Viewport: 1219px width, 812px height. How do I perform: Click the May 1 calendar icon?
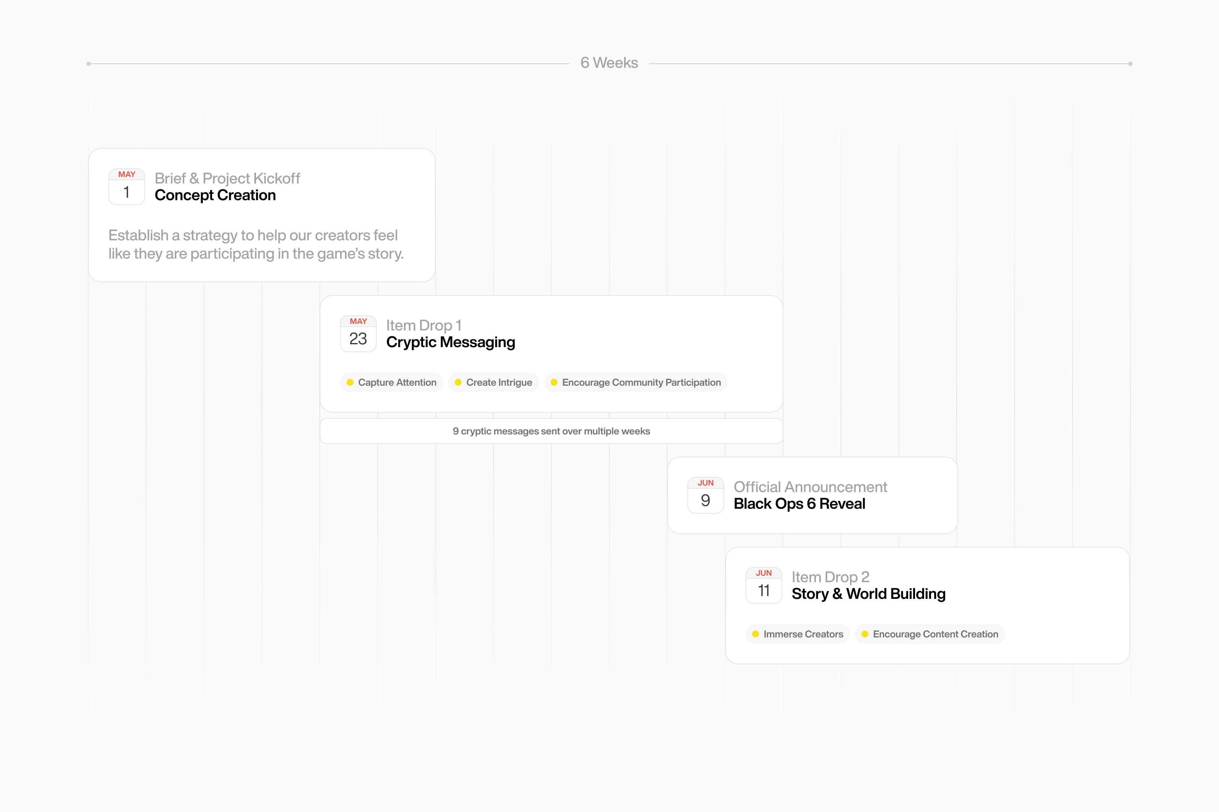click(x=126, y=186)
